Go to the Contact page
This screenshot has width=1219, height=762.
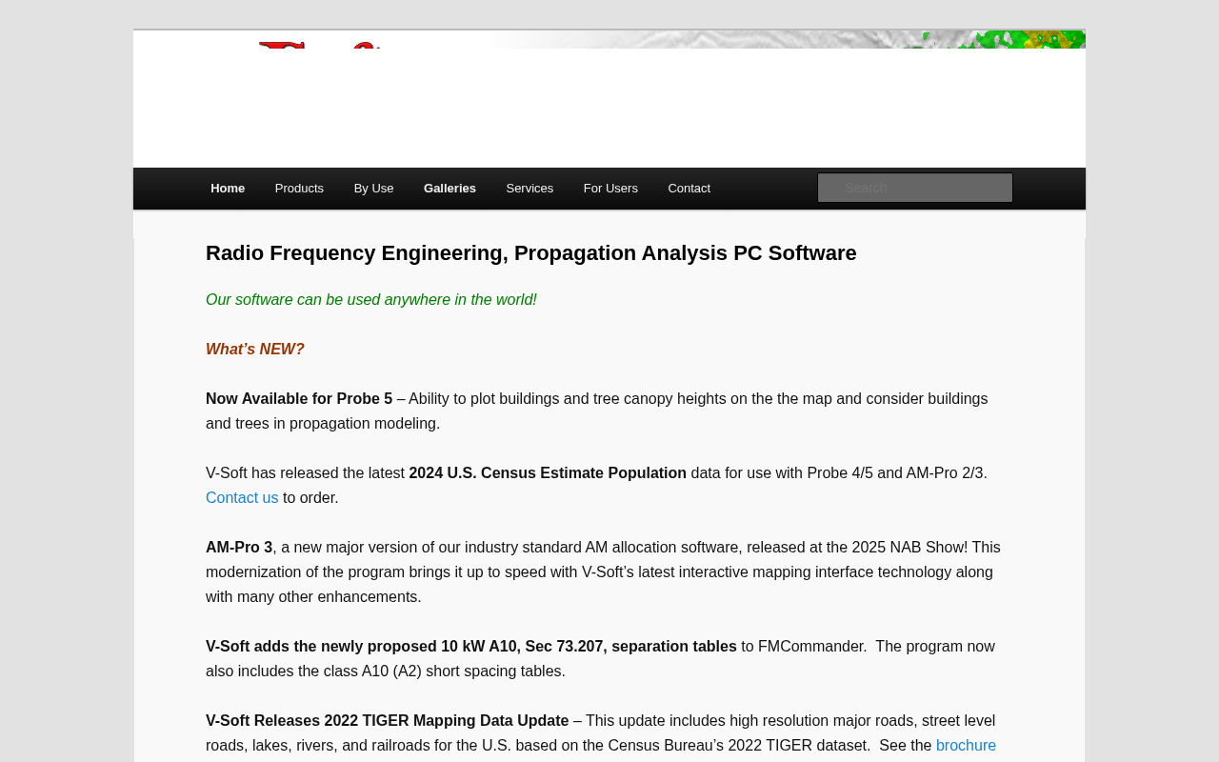click(x=689, y=189)
